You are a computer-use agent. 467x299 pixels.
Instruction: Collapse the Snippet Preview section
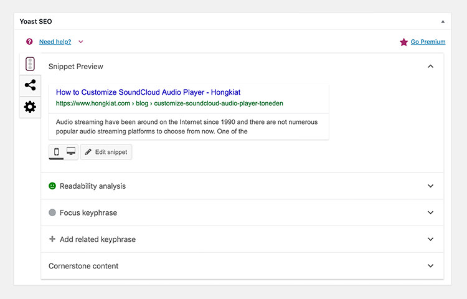pos(430,66)
